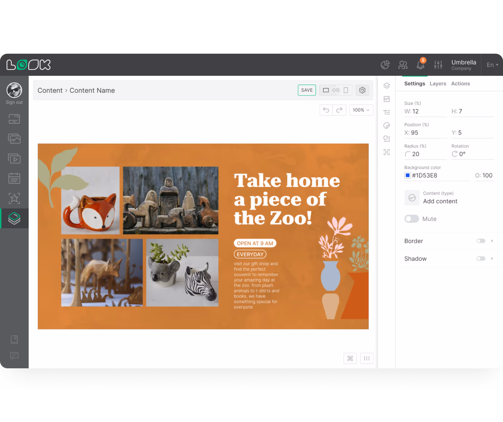Switch to the Layers tab
This screenshot has width=503, height=422.
(438, 83)
